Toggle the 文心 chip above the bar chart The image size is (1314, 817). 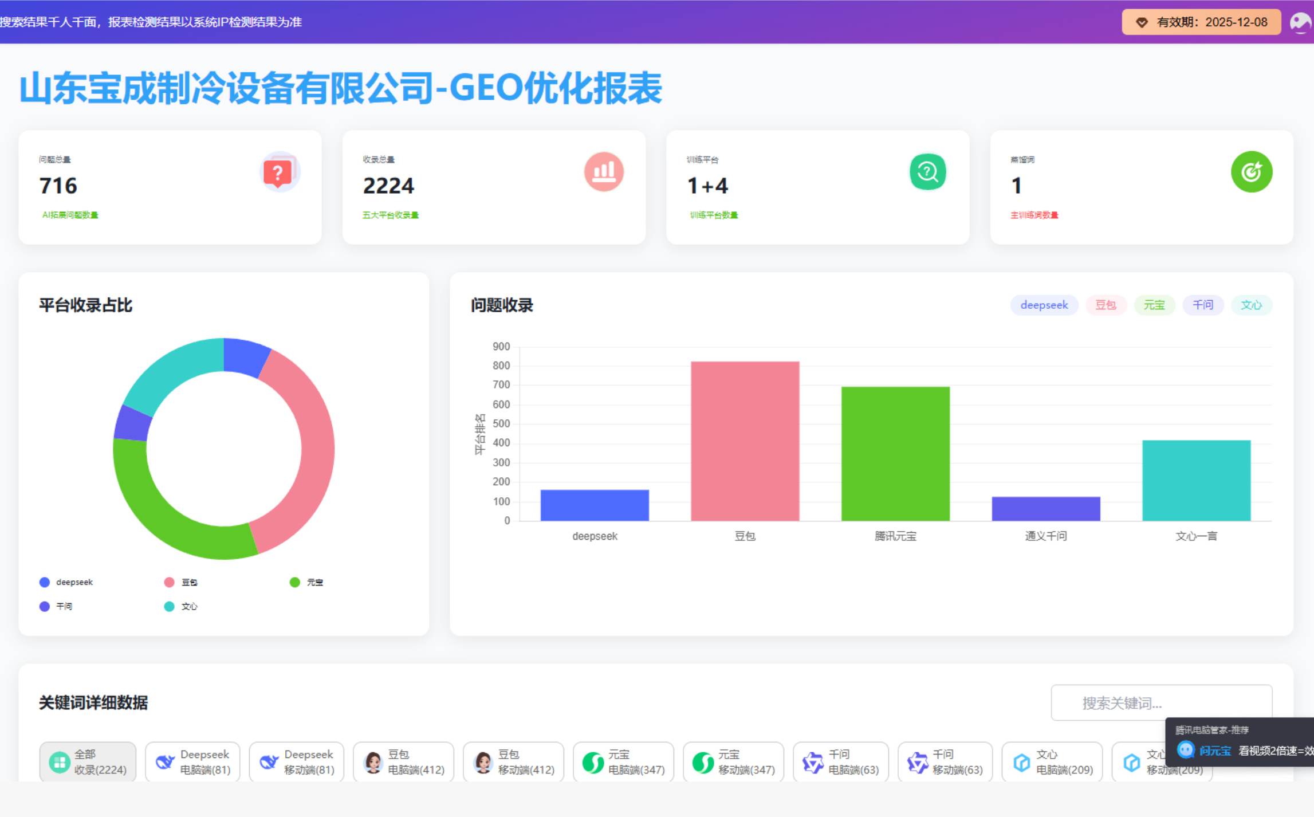(x=1251, y=305)
